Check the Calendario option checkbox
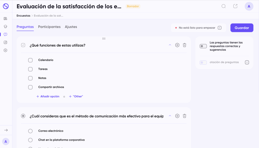The width and height of the screenshot is (259, 148). (x=30, y=60)
